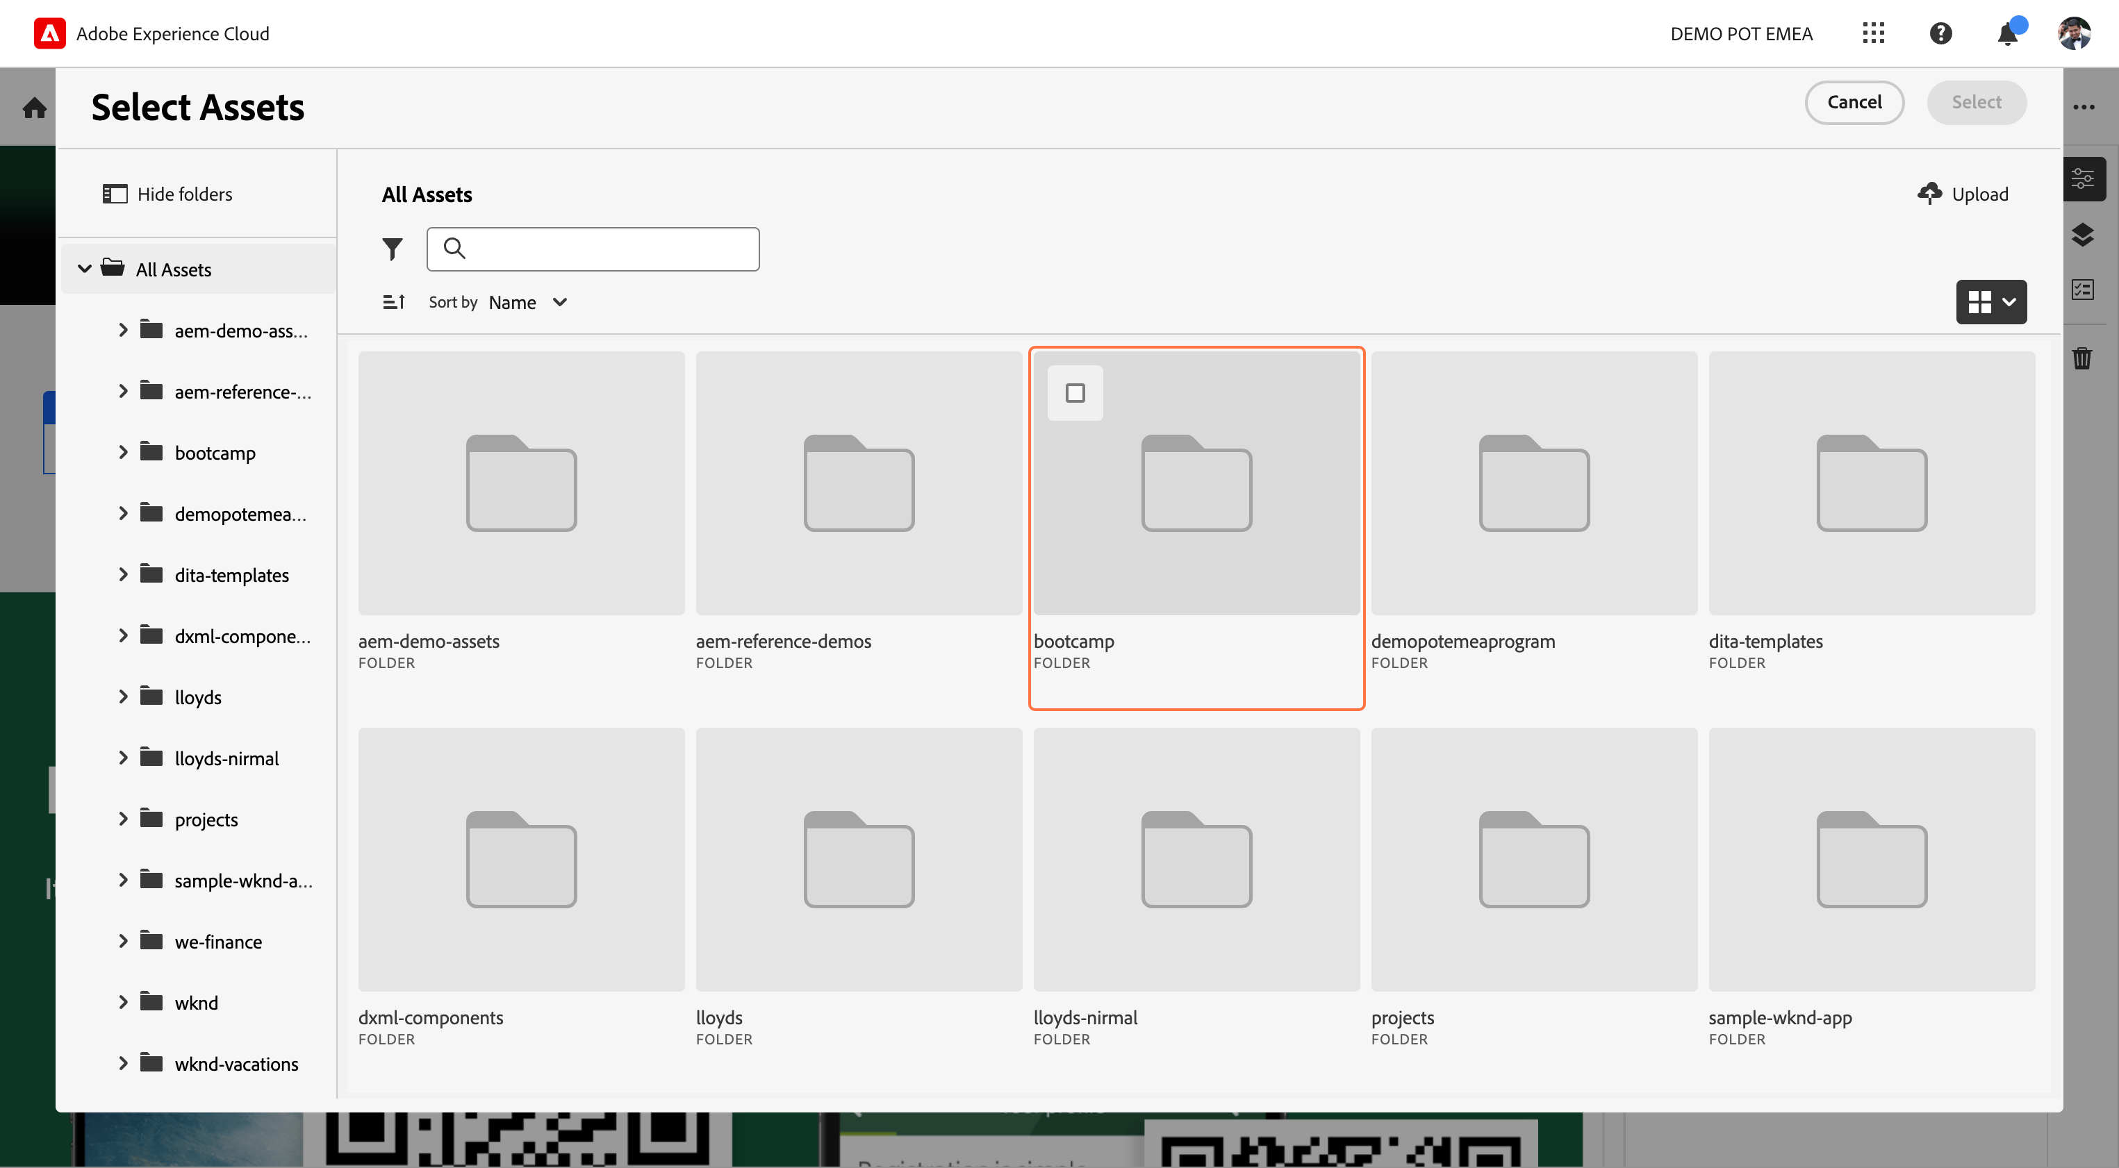
Task: Expand the dita-templates tree folder
Action: 122,576
